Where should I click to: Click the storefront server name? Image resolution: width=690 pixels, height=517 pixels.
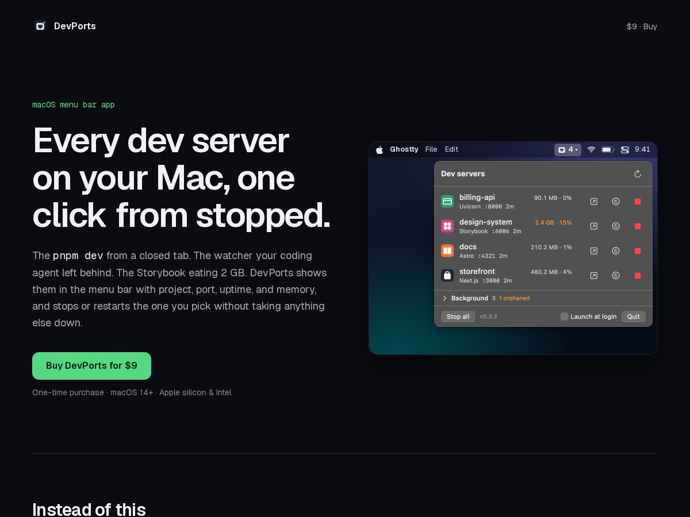tap(477, 271)
